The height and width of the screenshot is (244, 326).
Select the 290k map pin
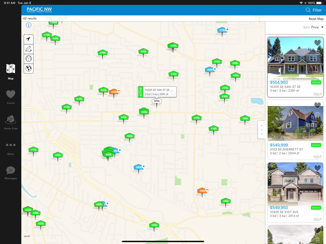(235, 63)
